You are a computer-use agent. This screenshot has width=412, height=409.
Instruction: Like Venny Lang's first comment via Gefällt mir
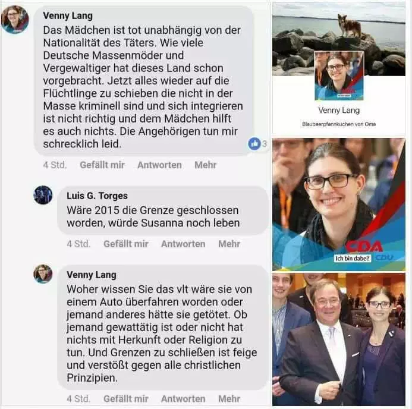point(102,165)
